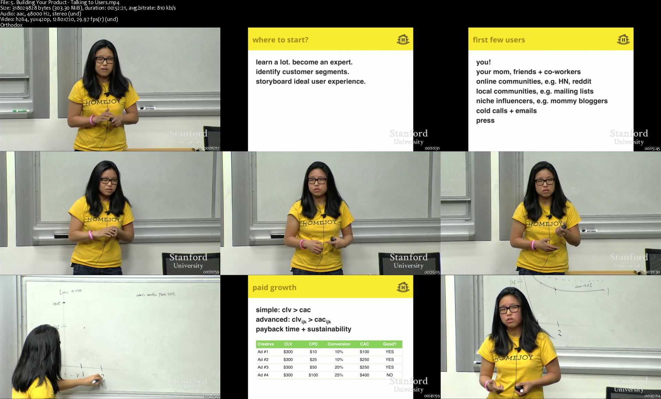The height and width of the screenshot is (399, 661).
Task: Click the 'you!' line on first users slide
Action: click(x=483, y=62)
